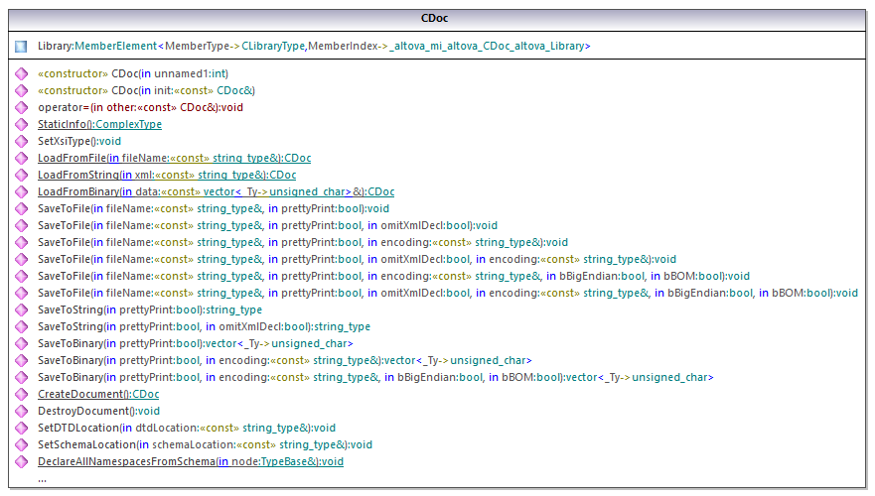Click the icon next to SetSchemaLocation
875x496 pixels.
coord(21,444)
